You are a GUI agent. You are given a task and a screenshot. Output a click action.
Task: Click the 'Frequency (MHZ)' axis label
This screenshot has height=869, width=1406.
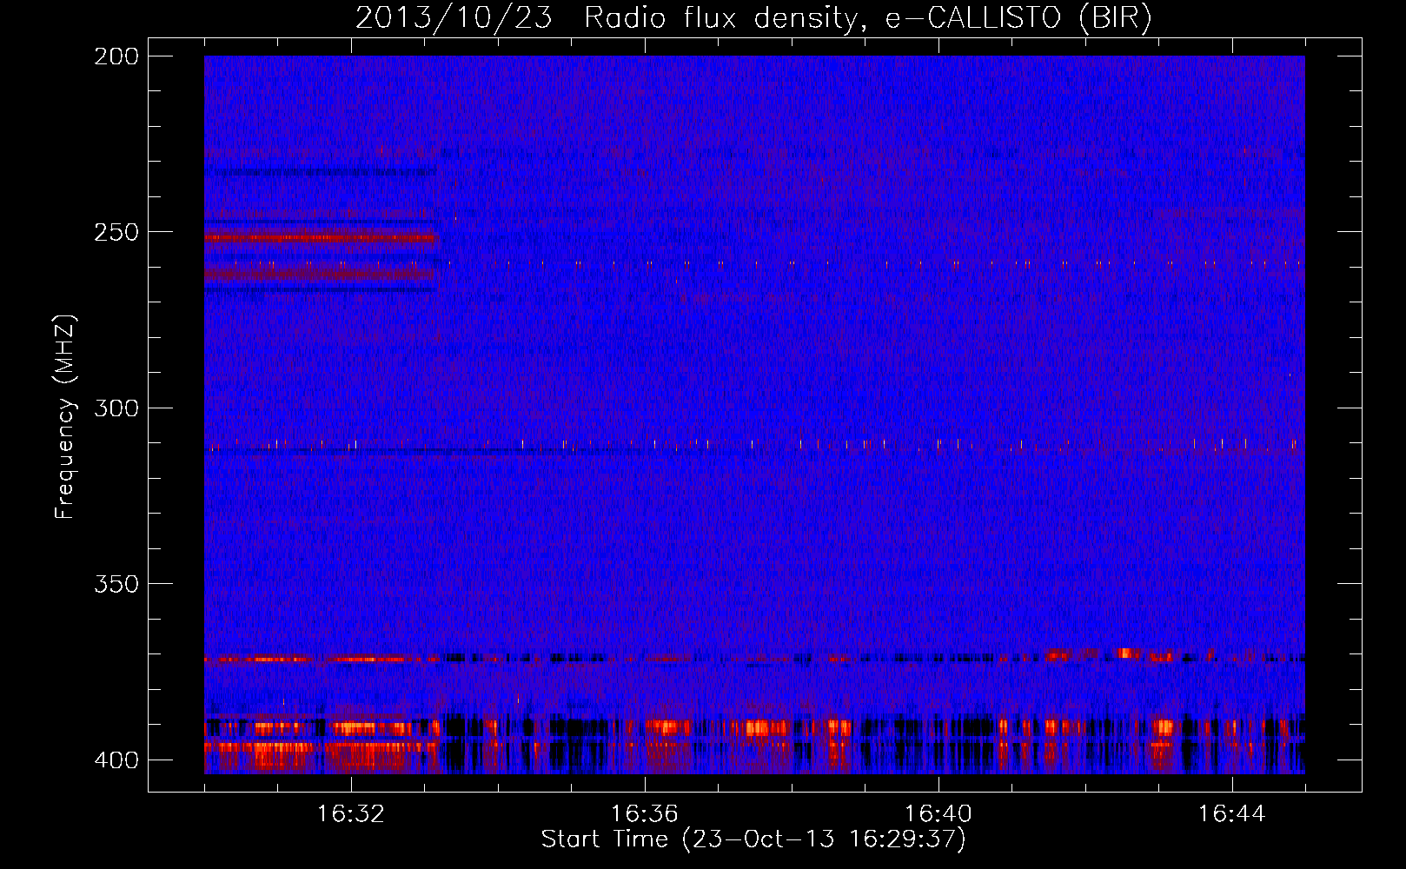point(65,416)
